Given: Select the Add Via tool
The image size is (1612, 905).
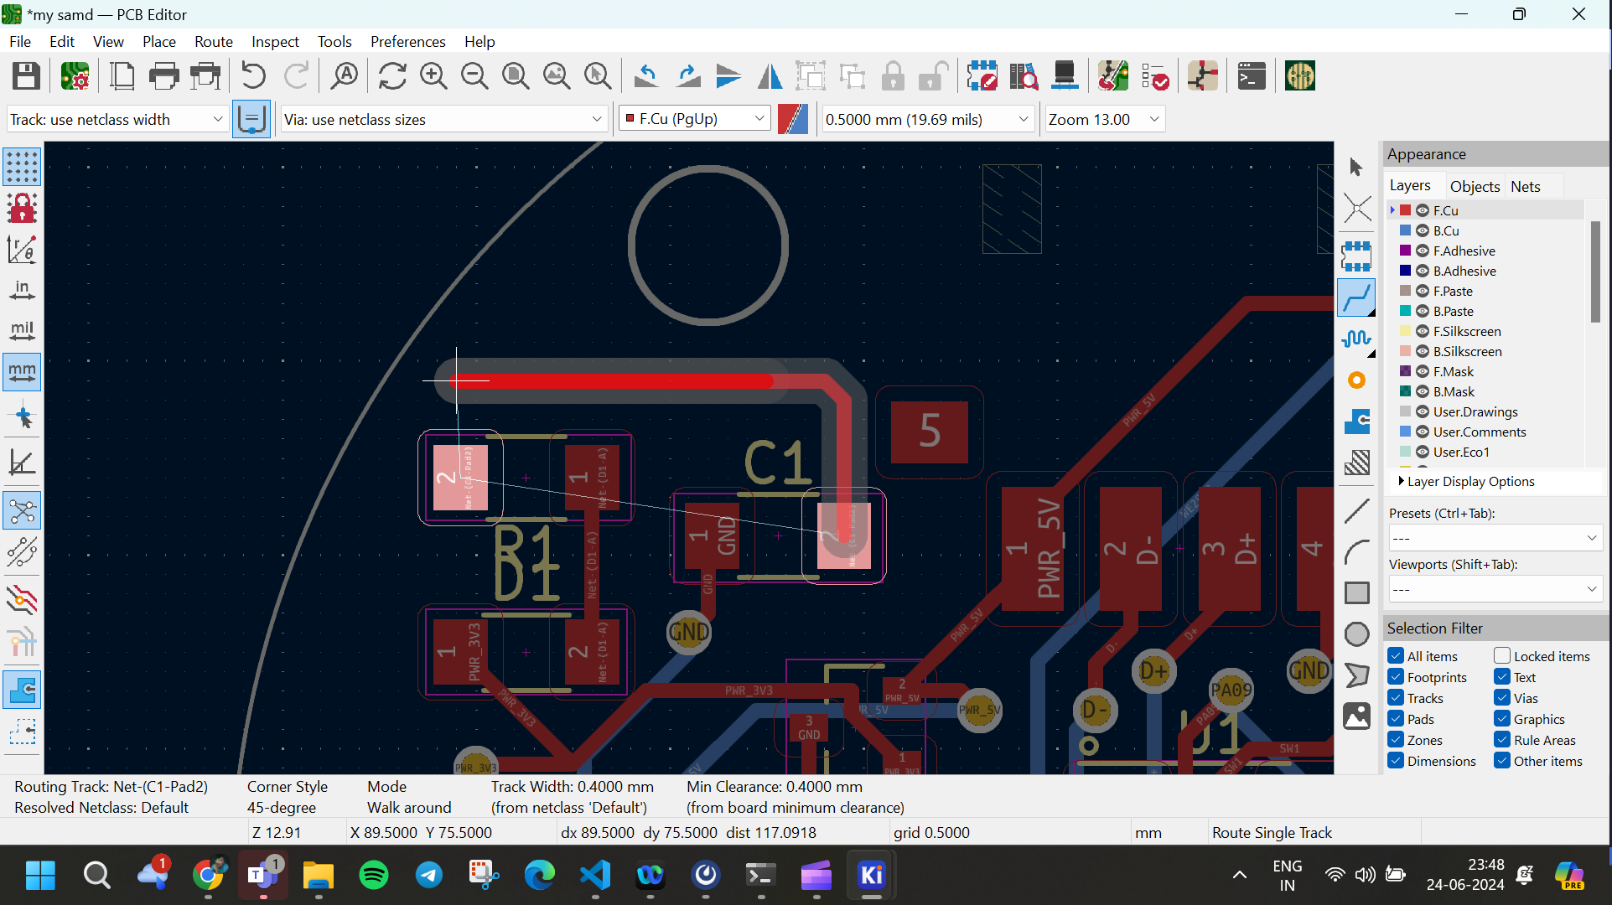Looking at the screenshot, I should coord(1356,380).
